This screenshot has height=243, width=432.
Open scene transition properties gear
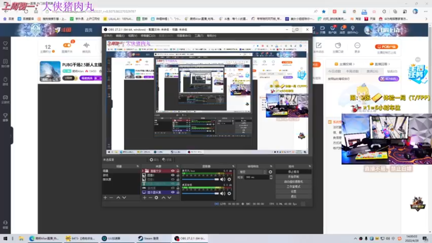(x=271, y=172)
